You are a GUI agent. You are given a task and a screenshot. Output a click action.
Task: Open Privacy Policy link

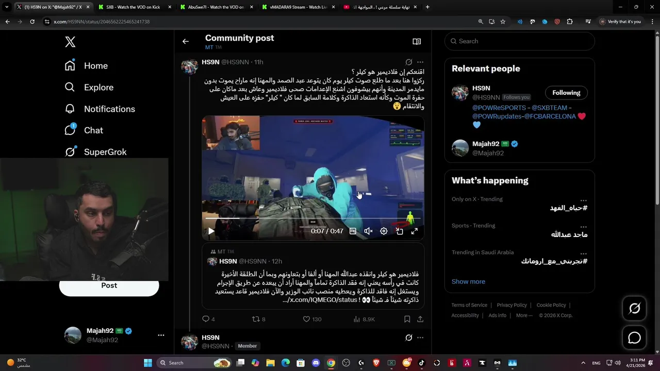[x=511, y=305]
